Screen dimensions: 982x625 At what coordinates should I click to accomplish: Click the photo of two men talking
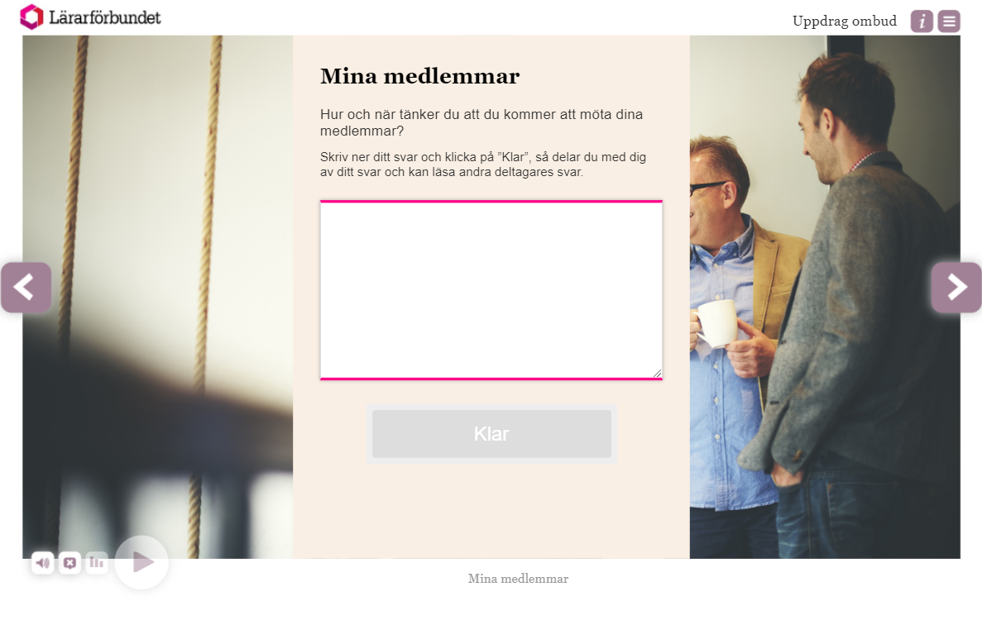[x=825, y=297]
